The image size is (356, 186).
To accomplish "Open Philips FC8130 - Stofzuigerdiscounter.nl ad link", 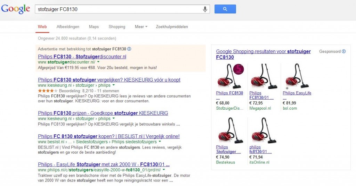I will (x=82, y=57).
